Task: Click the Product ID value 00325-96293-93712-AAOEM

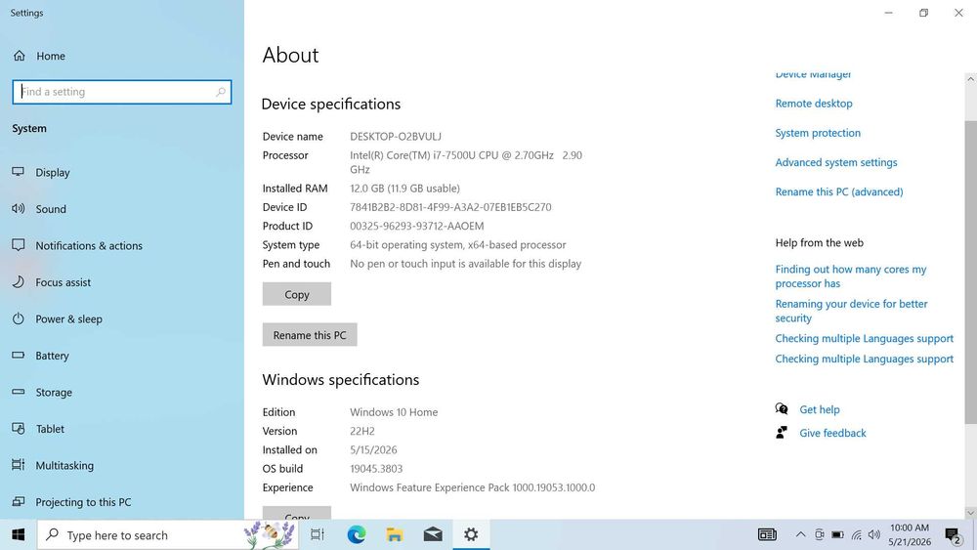Action: click(417, 226)
